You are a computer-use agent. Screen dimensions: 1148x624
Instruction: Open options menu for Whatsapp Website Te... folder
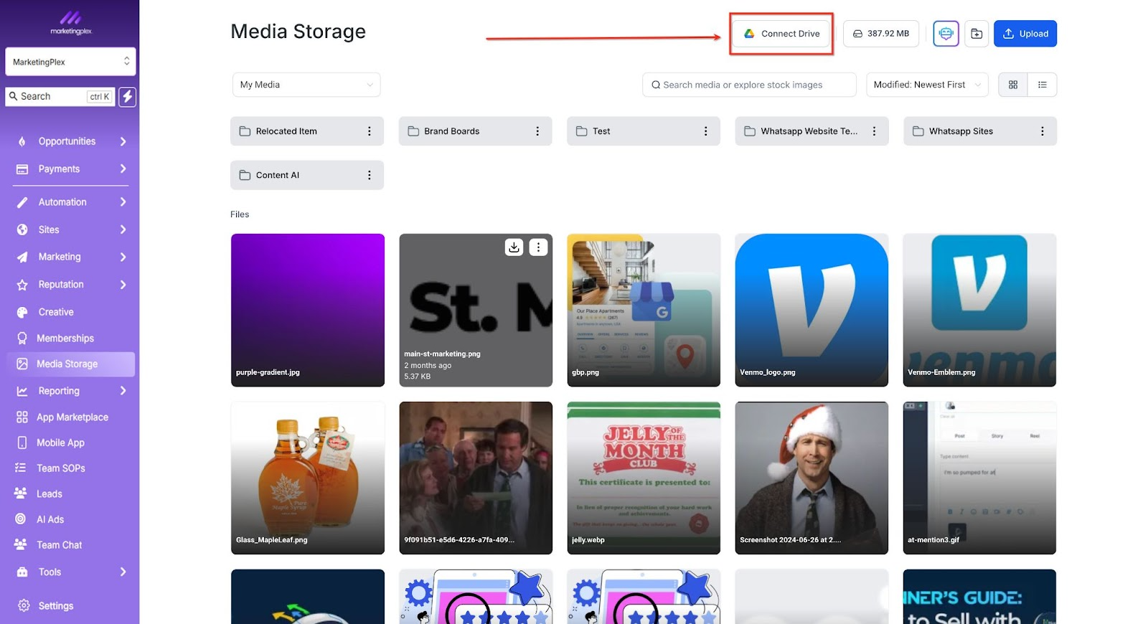click(874, 131)
